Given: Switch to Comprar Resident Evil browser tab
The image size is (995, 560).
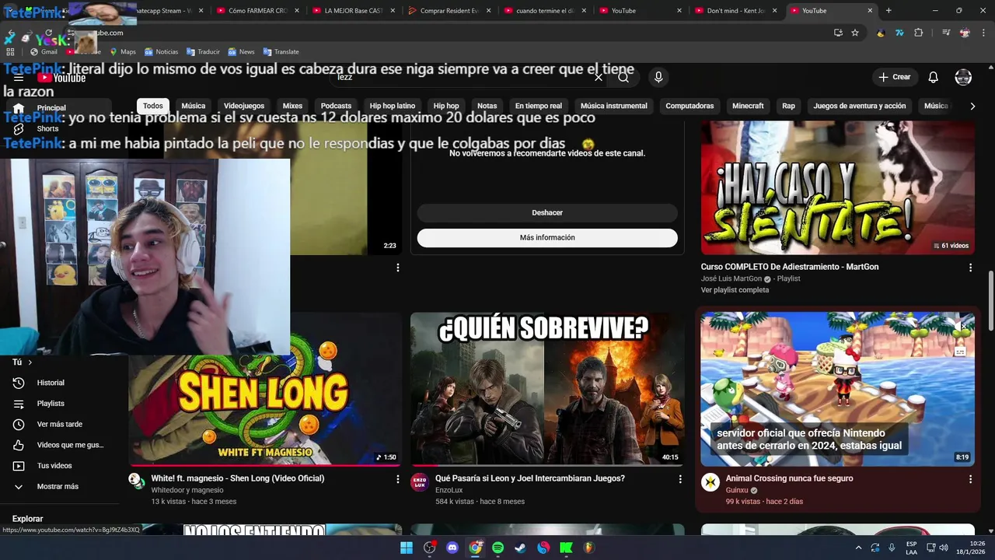Looking at the screenshot, I should (x=449, y=11).
